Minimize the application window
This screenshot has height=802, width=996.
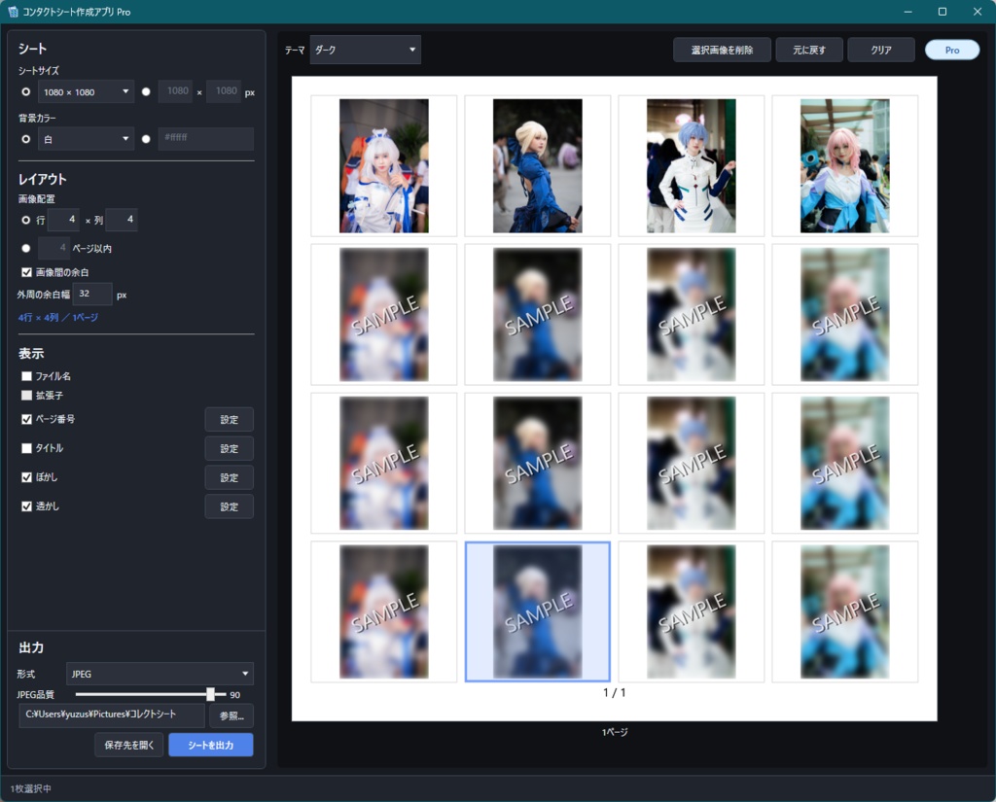pos(908,12)
